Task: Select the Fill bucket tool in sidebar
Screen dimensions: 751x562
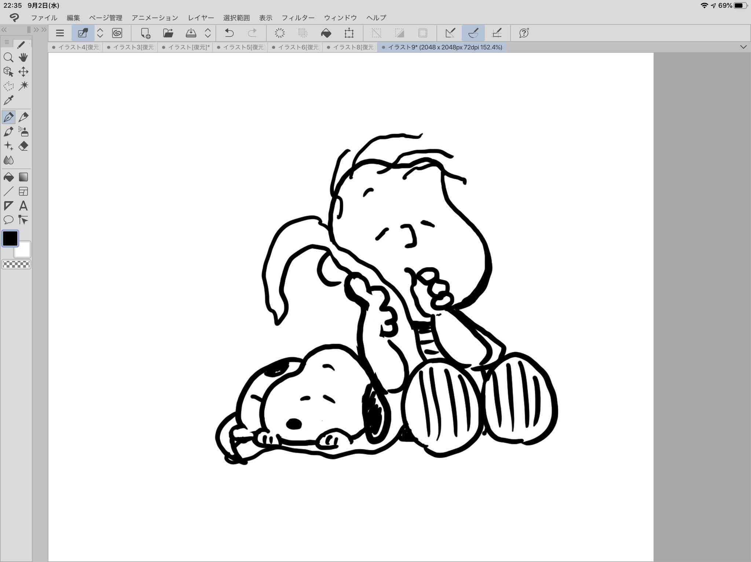Action: [8, 178]
